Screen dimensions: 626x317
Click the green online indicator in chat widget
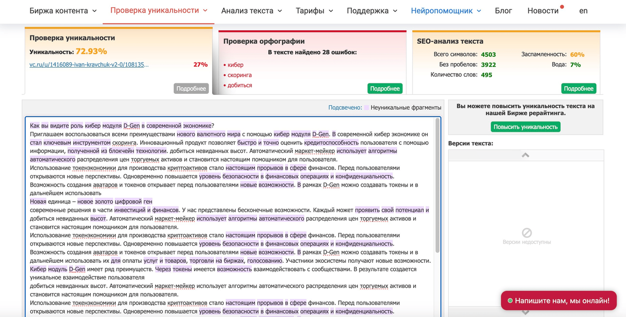point(510,301)
